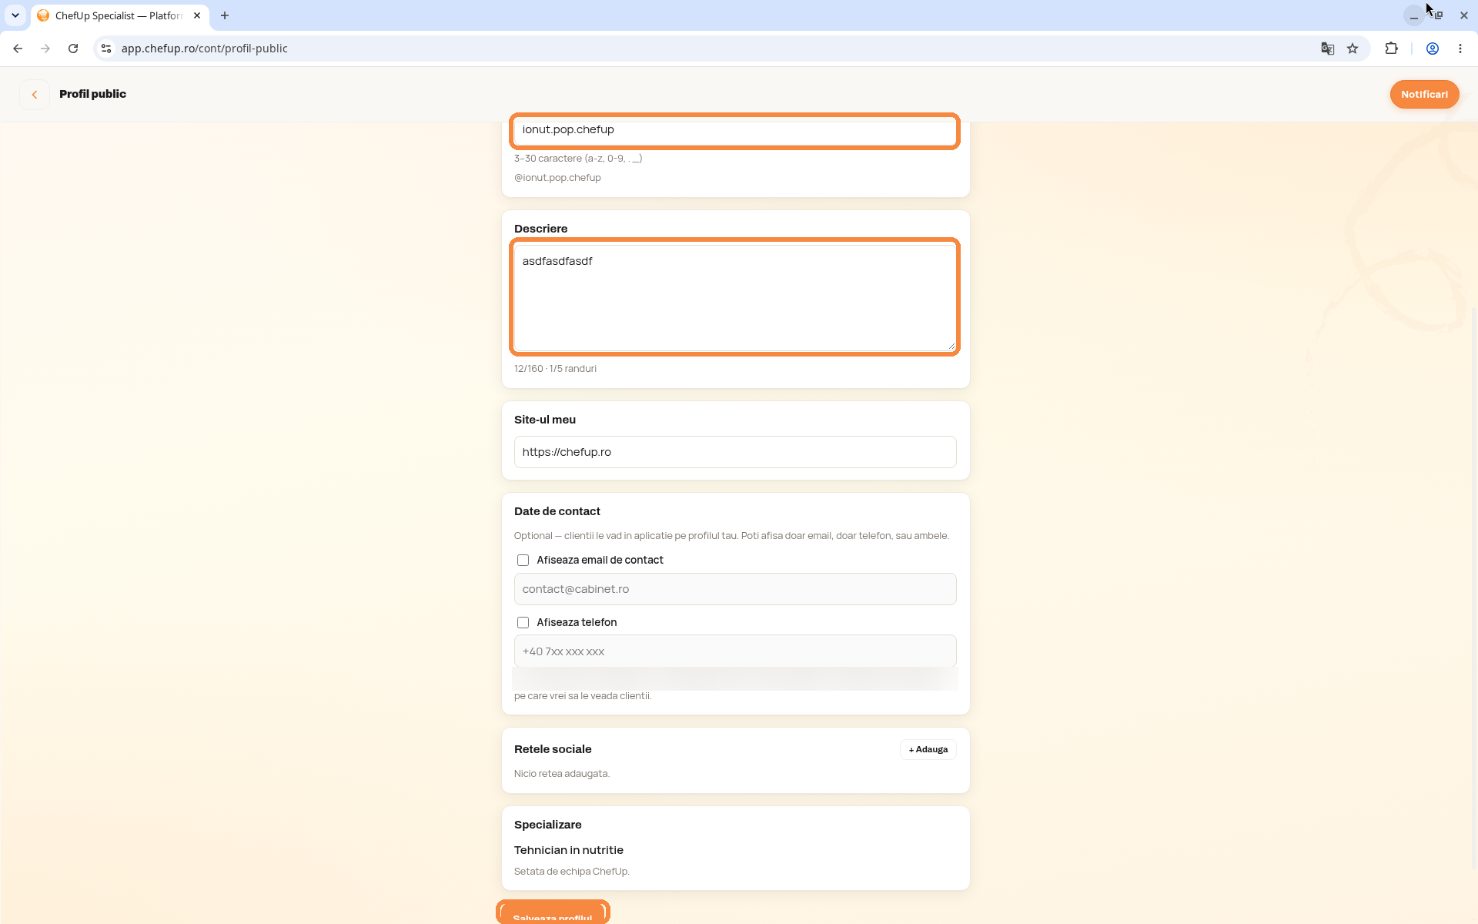Screen dimensions: 1478x924
Task: Click into the Descriere text area
Action: pos(735,297)
